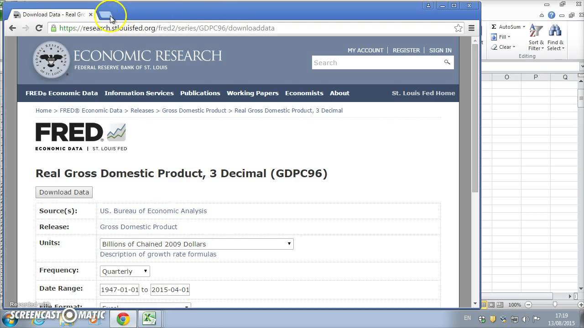This screenshot has width=584, height=328.
Task: Expand the Fill dropdown arrow in Excel
Action: (x=509, y=37)
